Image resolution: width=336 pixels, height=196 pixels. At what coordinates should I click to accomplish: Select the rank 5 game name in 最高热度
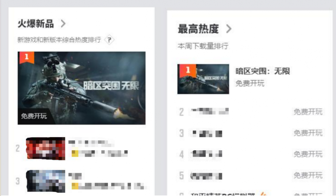point(206,176)
